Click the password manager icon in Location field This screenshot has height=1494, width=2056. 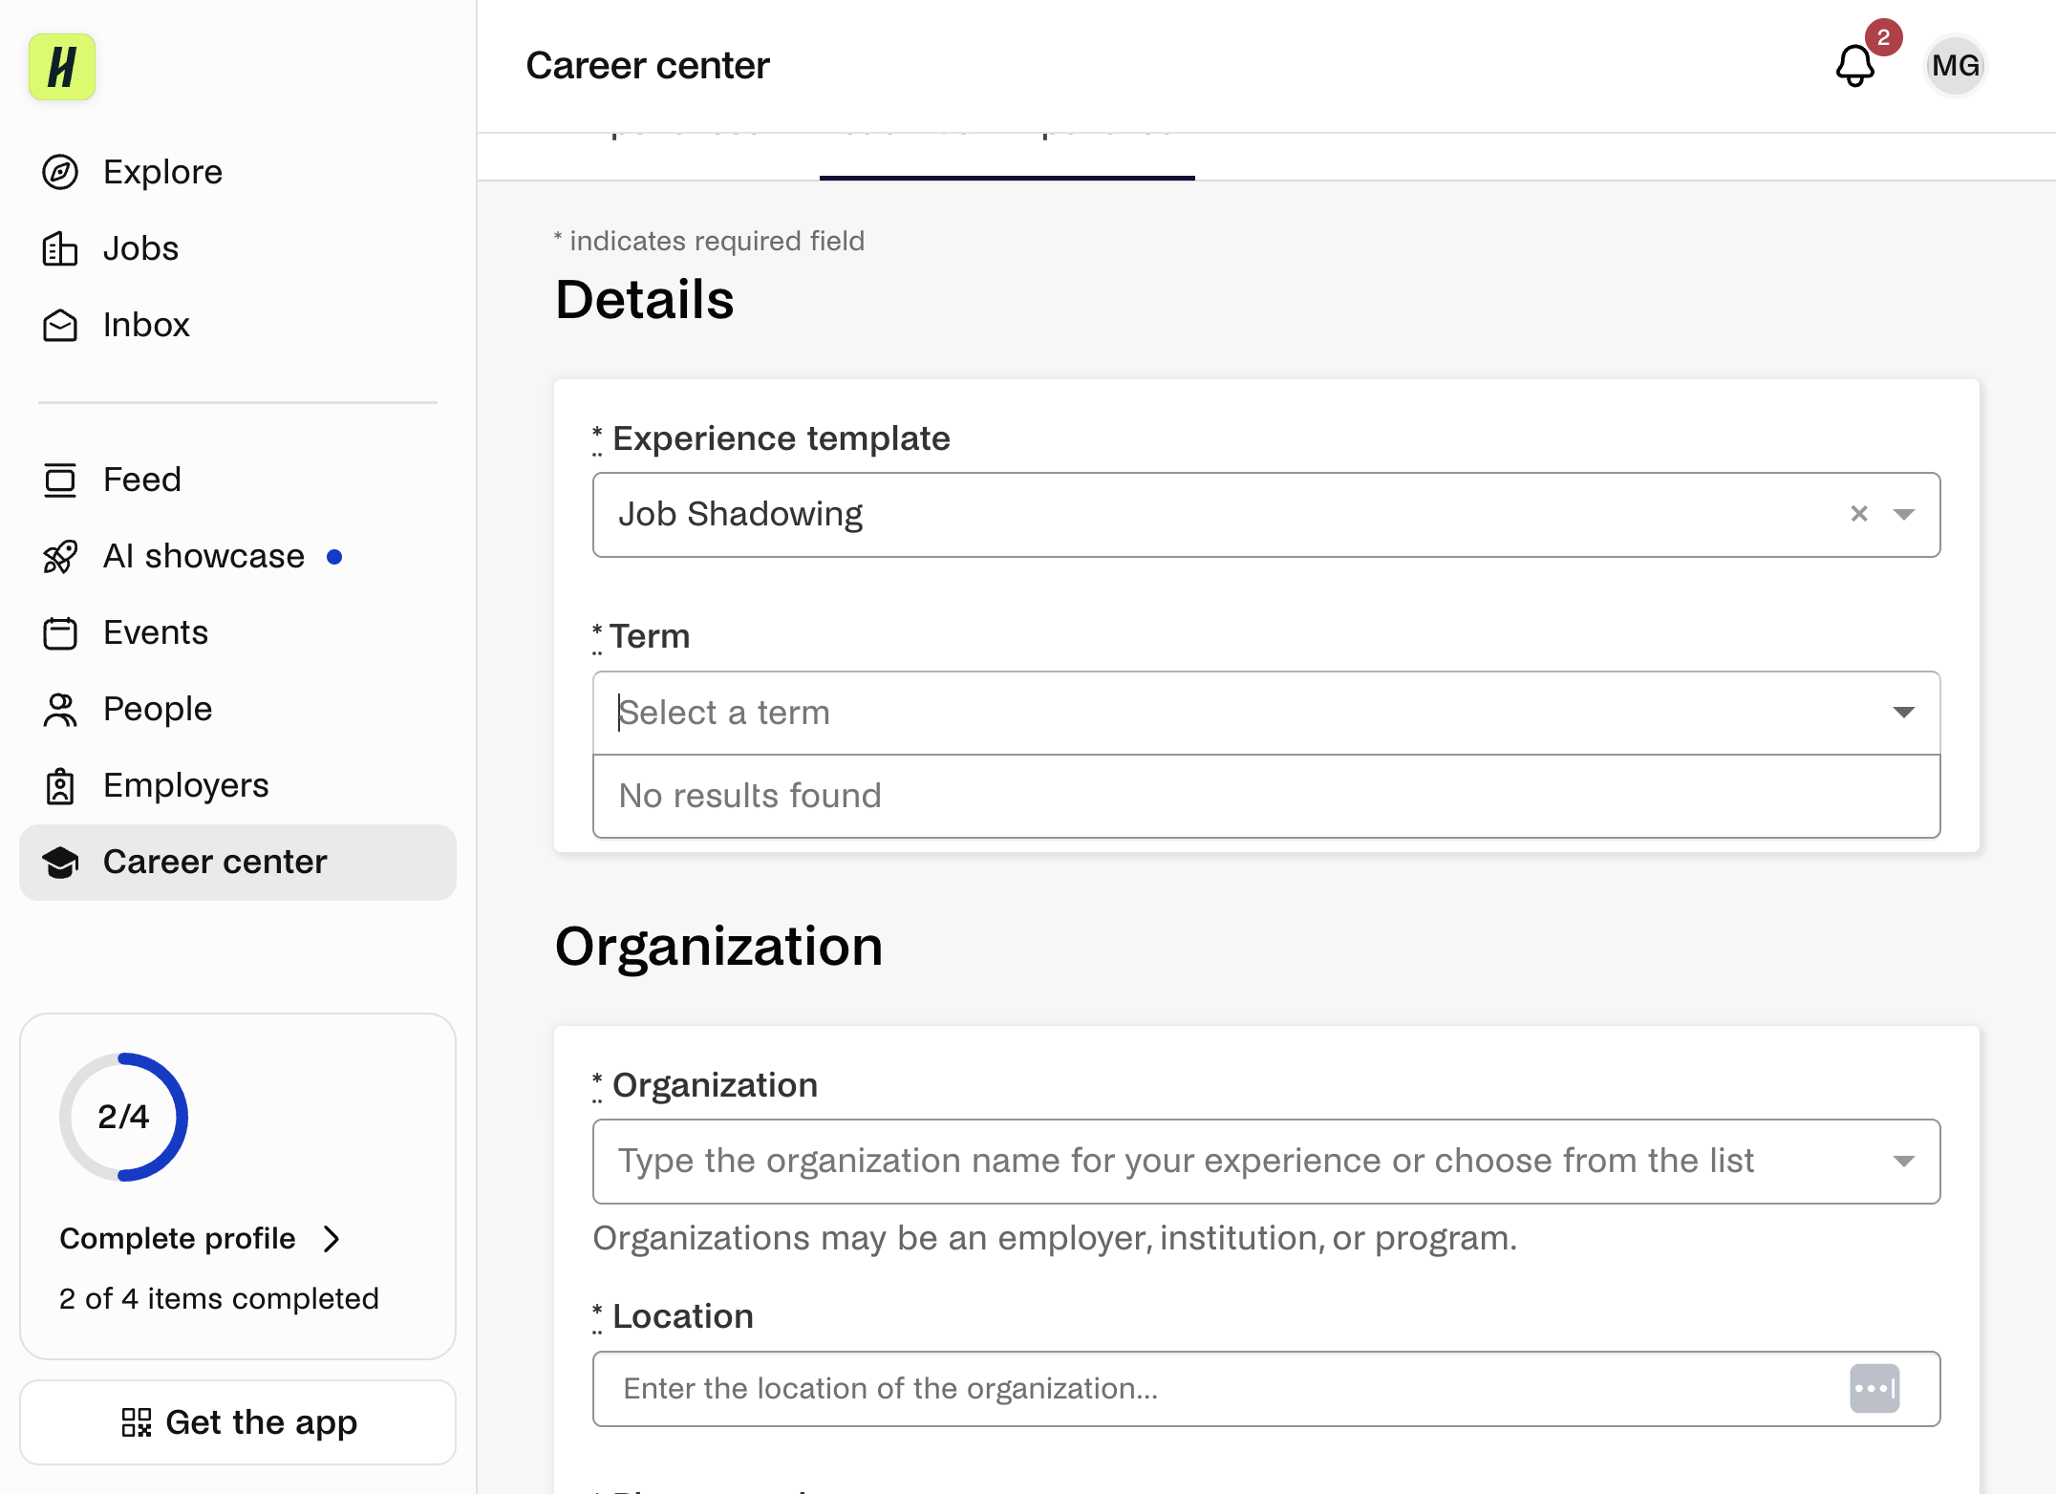(x=1874, y=1388)
